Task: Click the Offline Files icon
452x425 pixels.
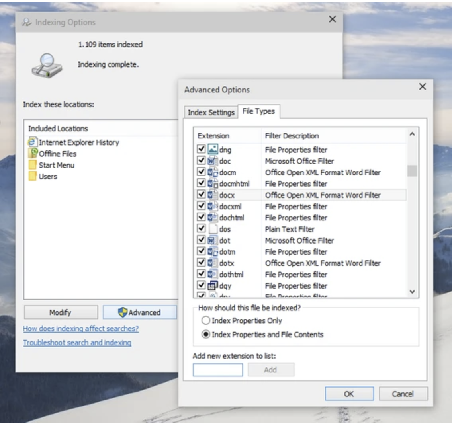Action: click(x=33, y=153)
